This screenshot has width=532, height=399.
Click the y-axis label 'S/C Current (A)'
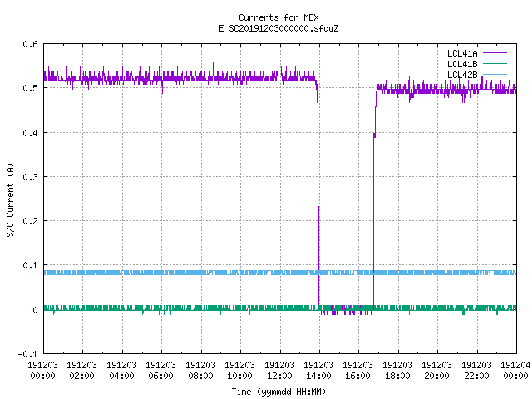tap(10, 199)
